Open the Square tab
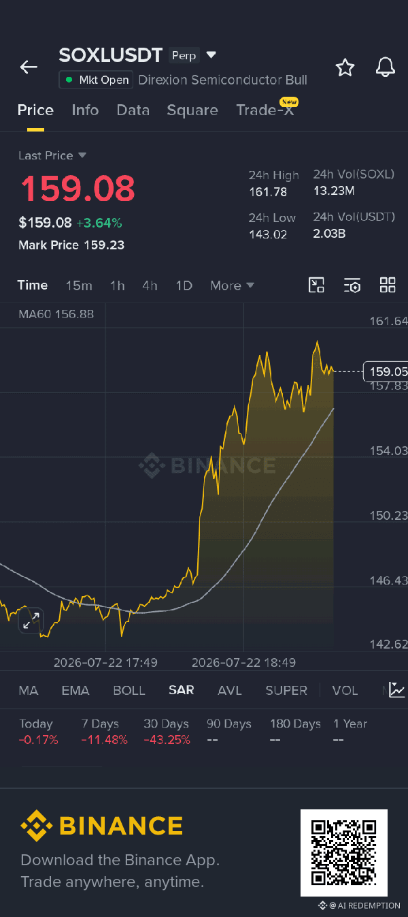The image size is (408, 917). (192, 110)
